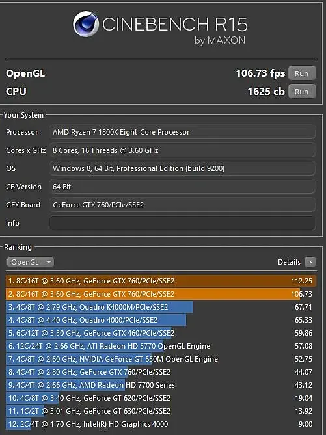Click the Details arrow icon button
Viewport: 326px width, 435px height.
point(310,262)
